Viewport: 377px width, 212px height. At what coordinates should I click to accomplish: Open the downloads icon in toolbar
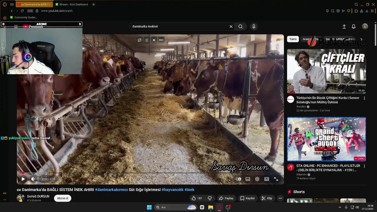coord(367,11)
